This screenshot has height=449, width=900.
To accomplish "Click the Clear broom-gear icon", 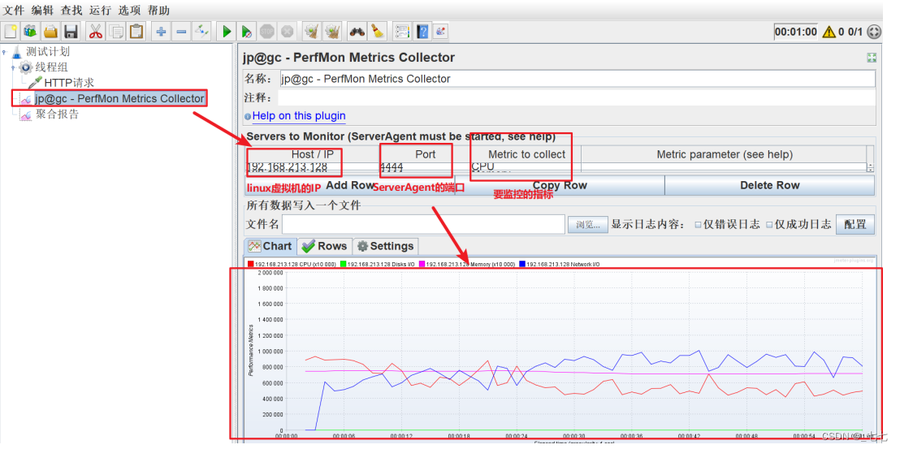I will click(312, 31).
